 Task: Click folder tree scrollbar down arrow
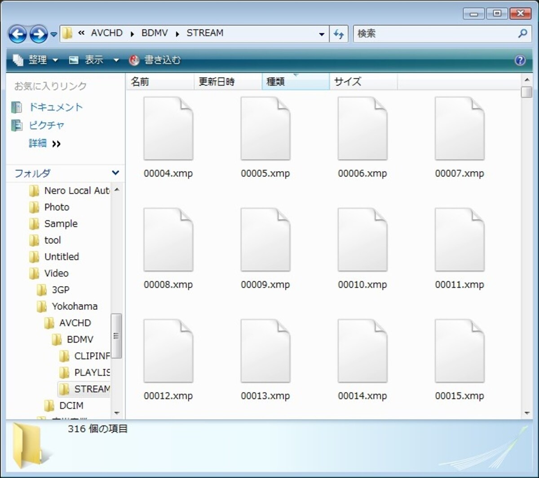point(117,413)
